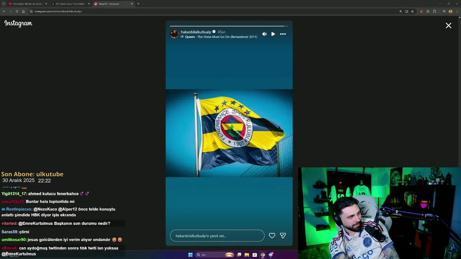Open a new browser tab
The height and width of the screenshot is (259, 461).
138,4
